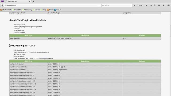Viewport: 171px width, 96px height.
Task: Click the application/googletalk cell
Action: pos(28,13)
